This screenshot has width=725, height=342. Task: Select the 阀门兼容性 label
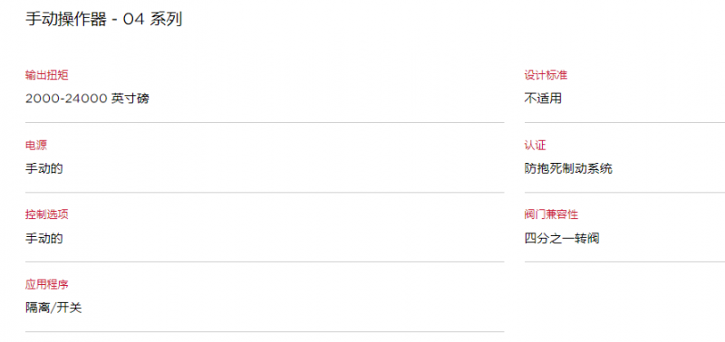tap(551, 214)
